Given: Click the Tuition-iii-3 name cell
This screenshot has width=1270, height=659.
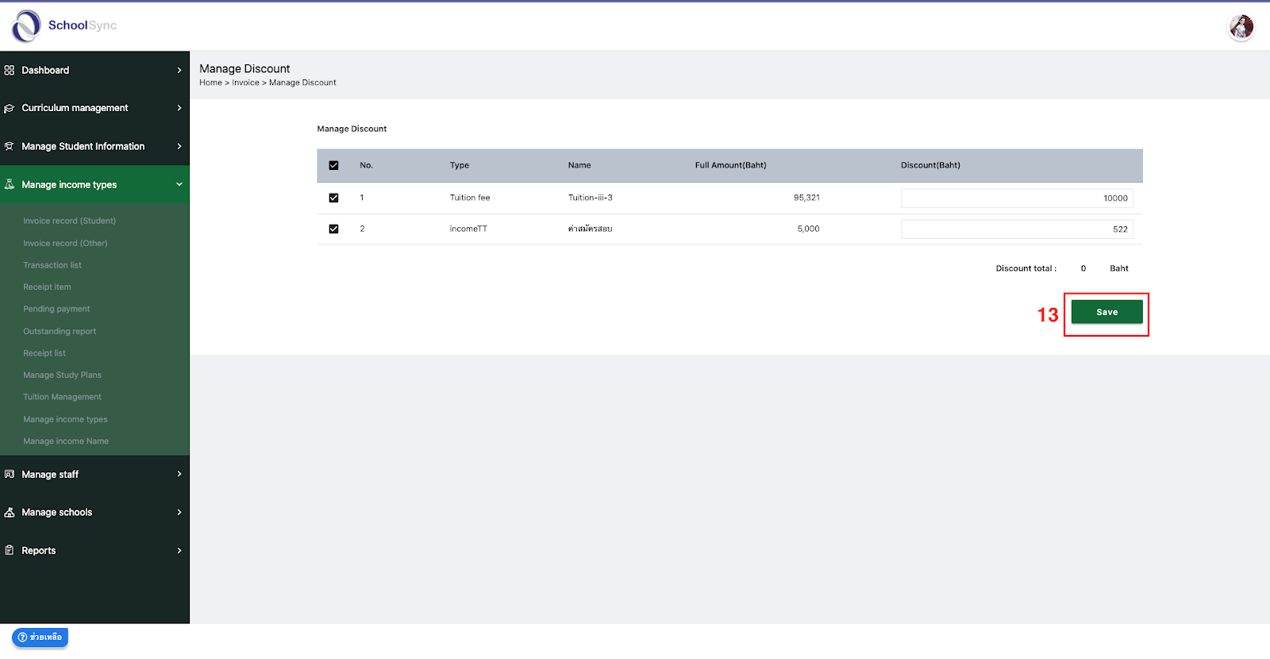Looking at the screenshot, I should [590, 198].
